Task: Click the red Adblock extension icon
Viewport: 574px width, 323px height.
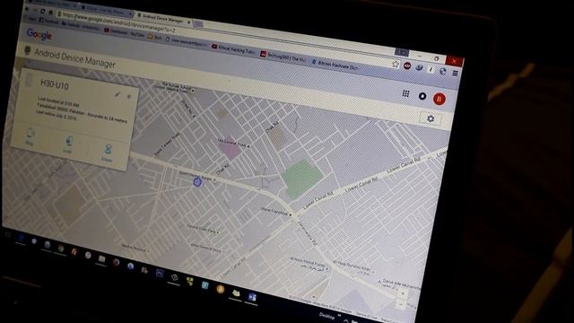Action: click(x=406, y=65)
